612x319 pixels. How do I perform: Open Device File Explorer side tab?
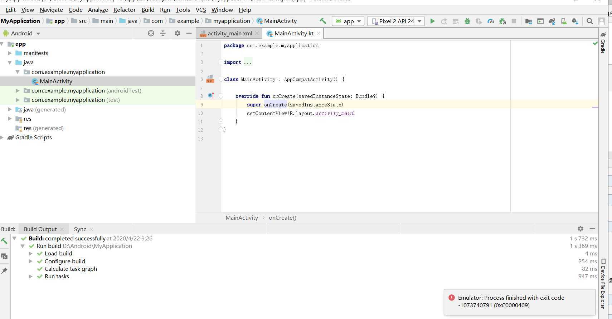tap(603, 284)
